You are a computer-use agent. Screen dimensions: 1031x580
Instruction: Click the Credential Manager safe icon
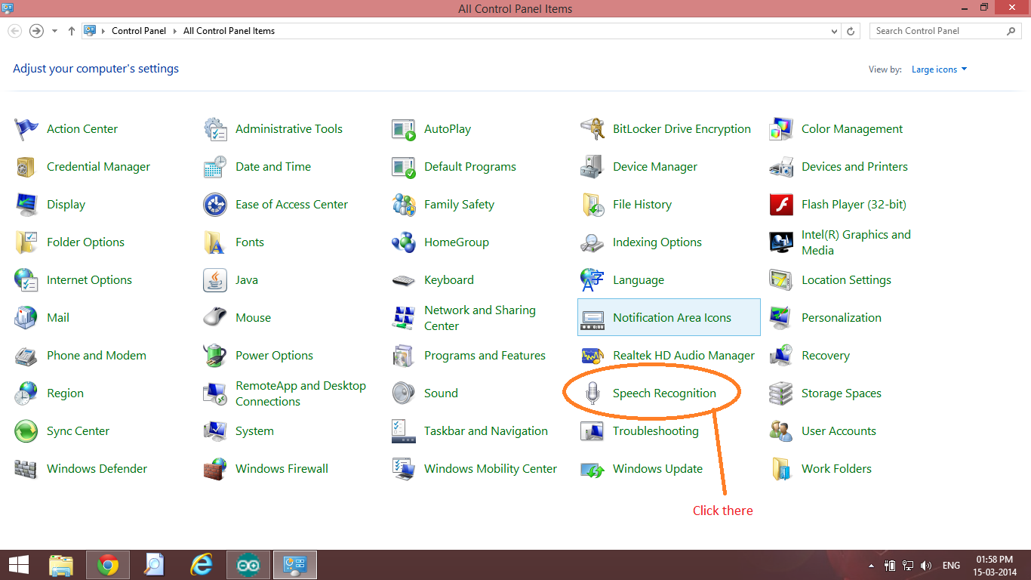click(26, 167)
